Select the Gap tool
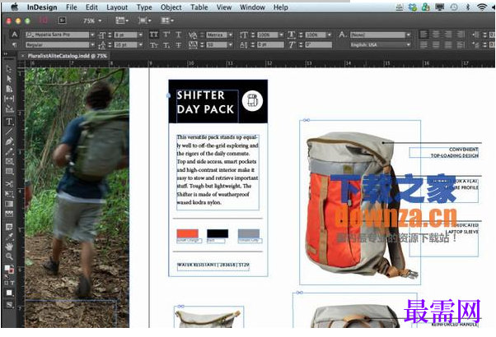 9,99
